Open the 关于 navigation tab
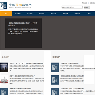Image resolution: width=95 pixels, height=95 pixels. (x=89, y=14)
